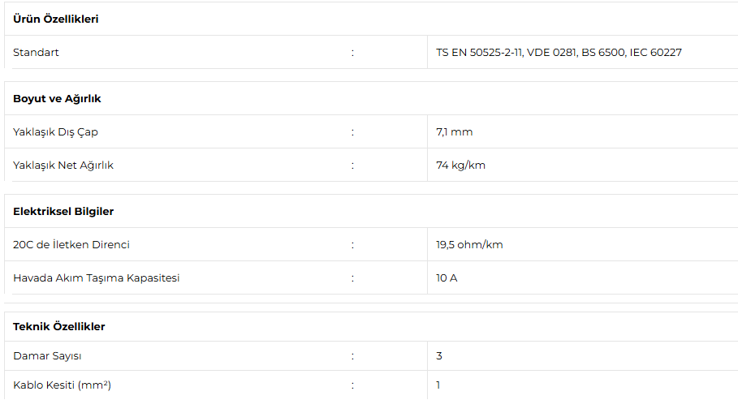
Task: Click the Ürün Özellikleri section header
Action: click(x=55, y=19)
